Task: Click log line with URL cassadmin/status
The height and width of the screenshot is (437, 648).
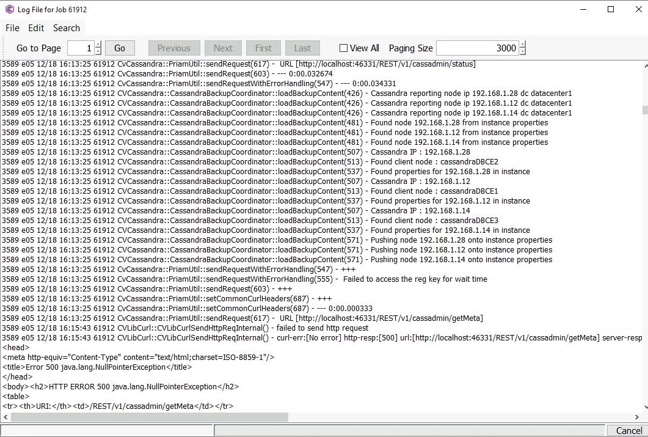Action: tap(239, 64)
